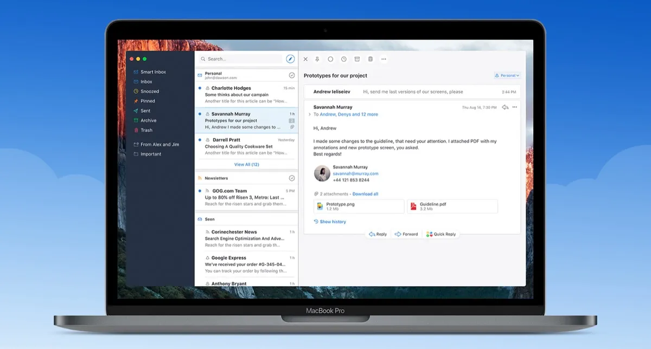Viewport: 651px width, 349px height.
Task: Click the reply arrow icon in Savannah's message header
Action: click(x=505, y=107)
